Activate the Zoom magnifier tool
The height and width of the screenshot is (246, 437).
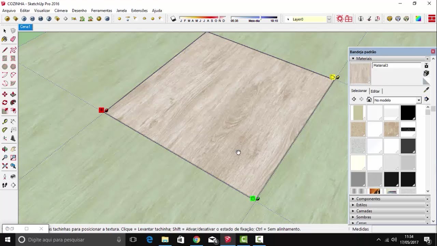(x=5, y=158)
